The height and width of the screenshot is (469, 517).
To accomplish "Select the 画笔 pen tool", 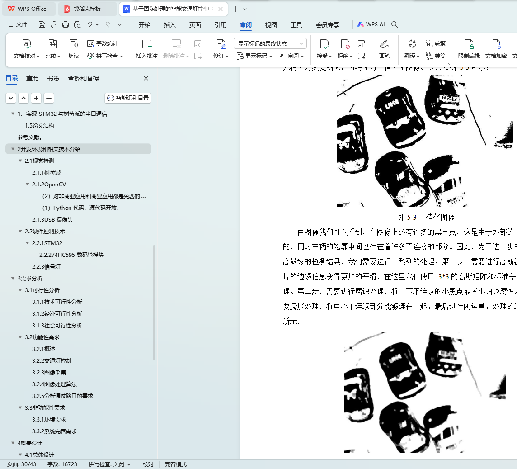I will [x=385, y=49].
